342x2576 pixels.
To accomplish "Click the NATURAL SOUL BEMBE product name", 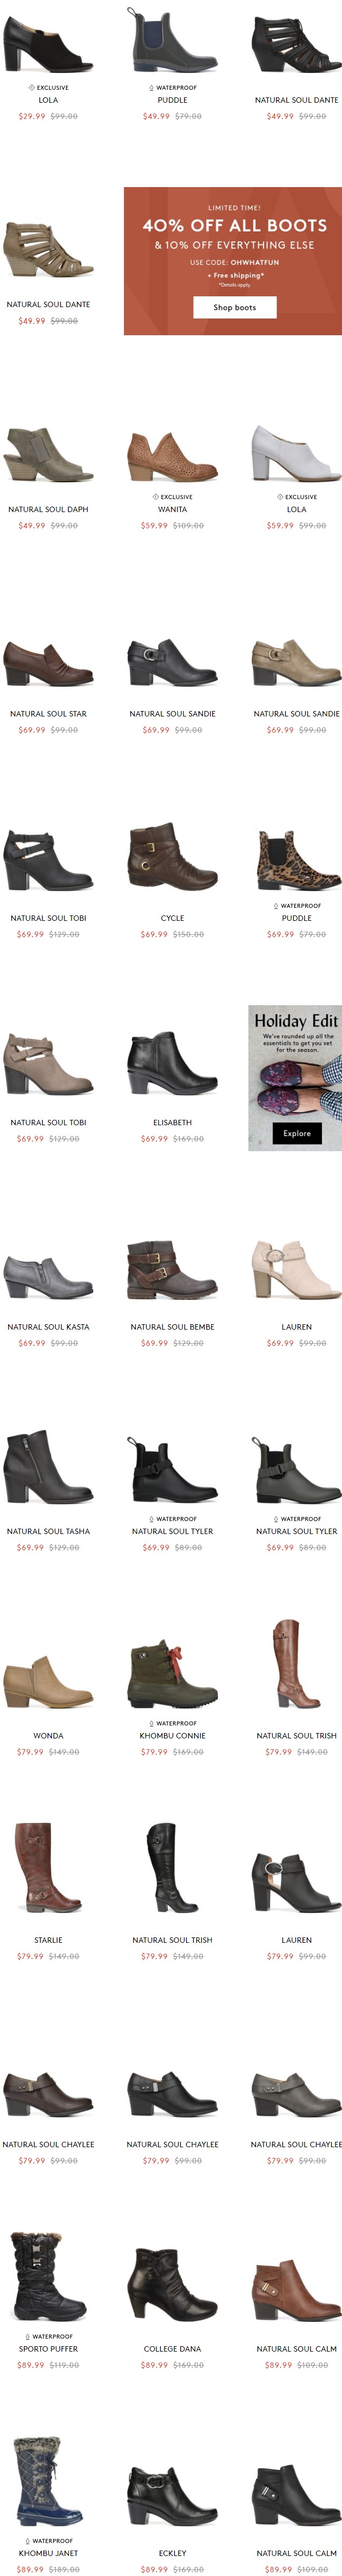I will coord(172,1326).
